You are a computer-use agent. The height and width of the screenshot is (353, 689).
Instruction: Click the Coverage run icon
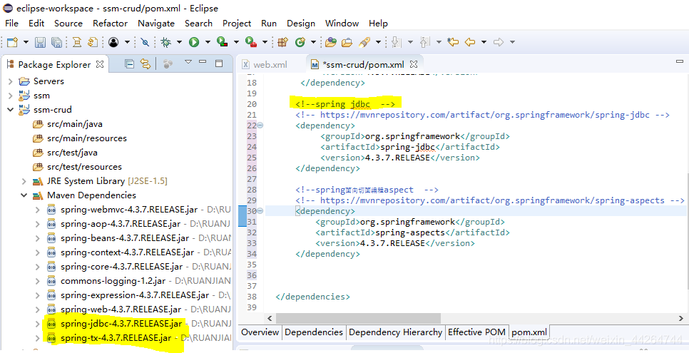click(x=223, y=42)
